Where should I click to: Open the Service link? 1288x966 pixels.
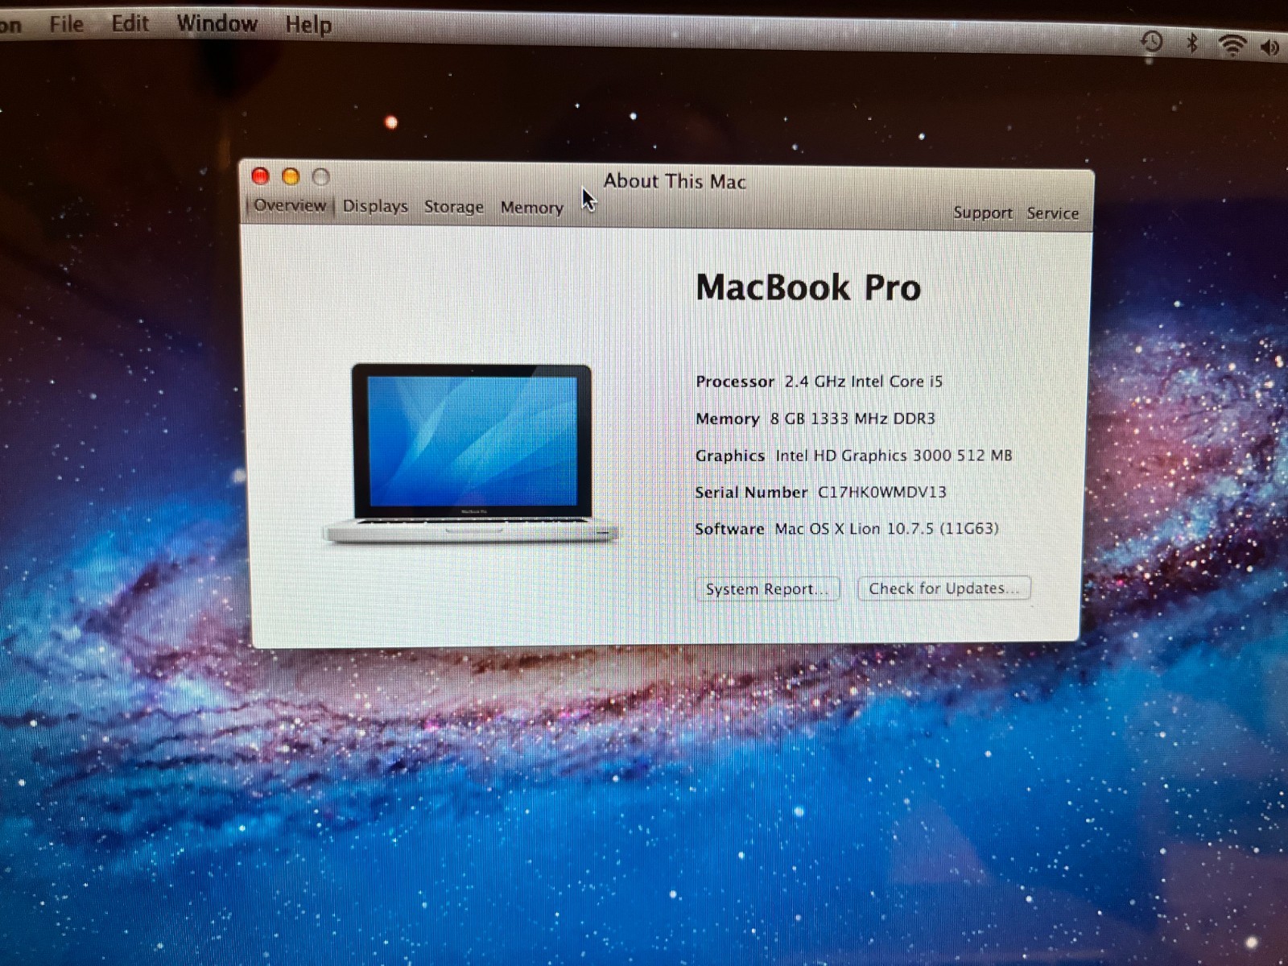point(1053,213)
